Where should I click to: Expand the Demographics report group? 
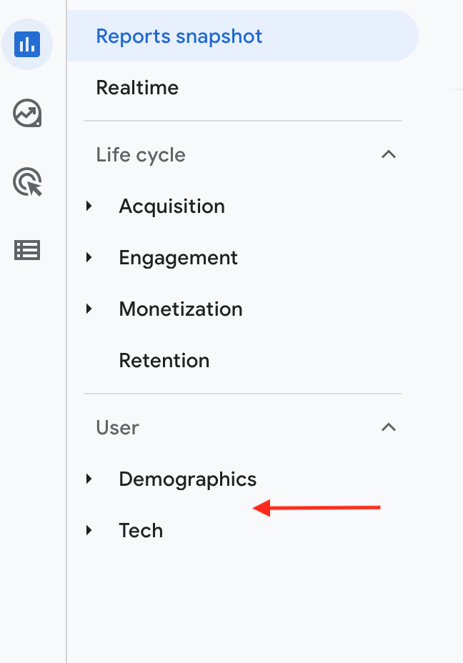[x=89, y=479]
